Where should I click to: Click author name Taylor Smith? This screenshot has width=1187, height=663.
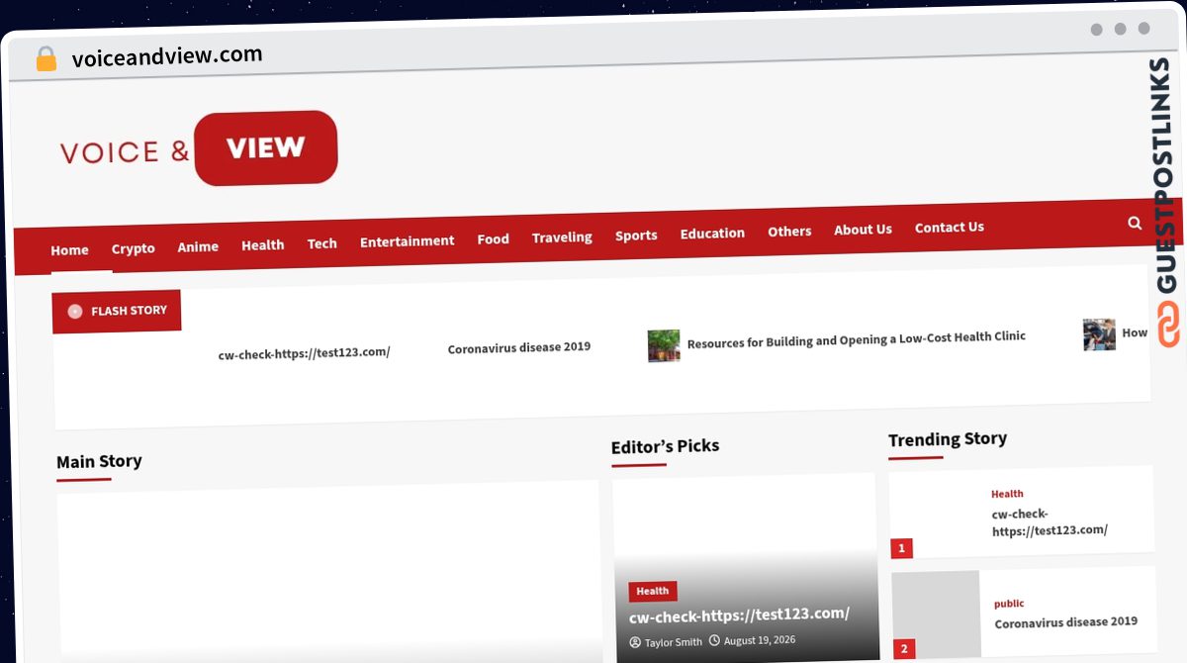point(673,642)
